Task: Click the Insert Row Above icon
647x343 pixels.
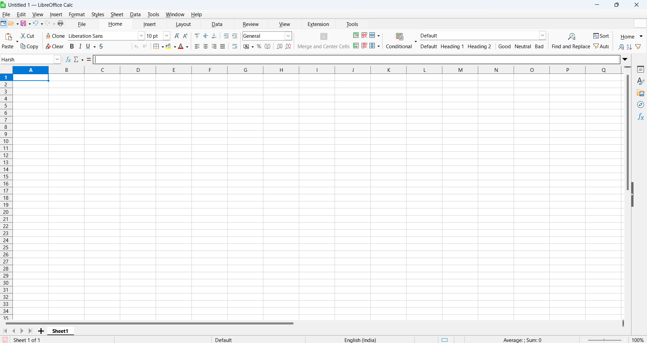Action: [x=356, y=35]
